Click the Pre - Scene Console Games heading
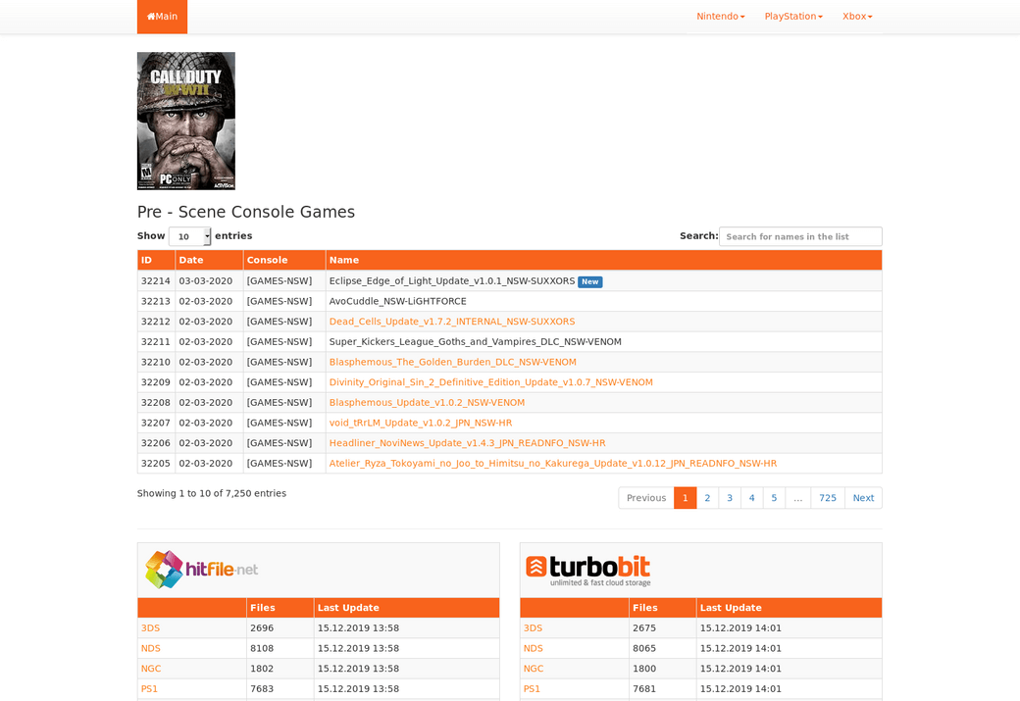1020x701 pixels. pyautogui.click(x=246, y=212)
